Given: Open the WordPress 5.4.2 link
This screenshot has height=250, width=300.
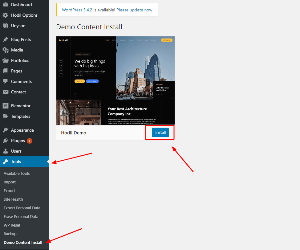Looking at the screenshot, I should 77,10.
